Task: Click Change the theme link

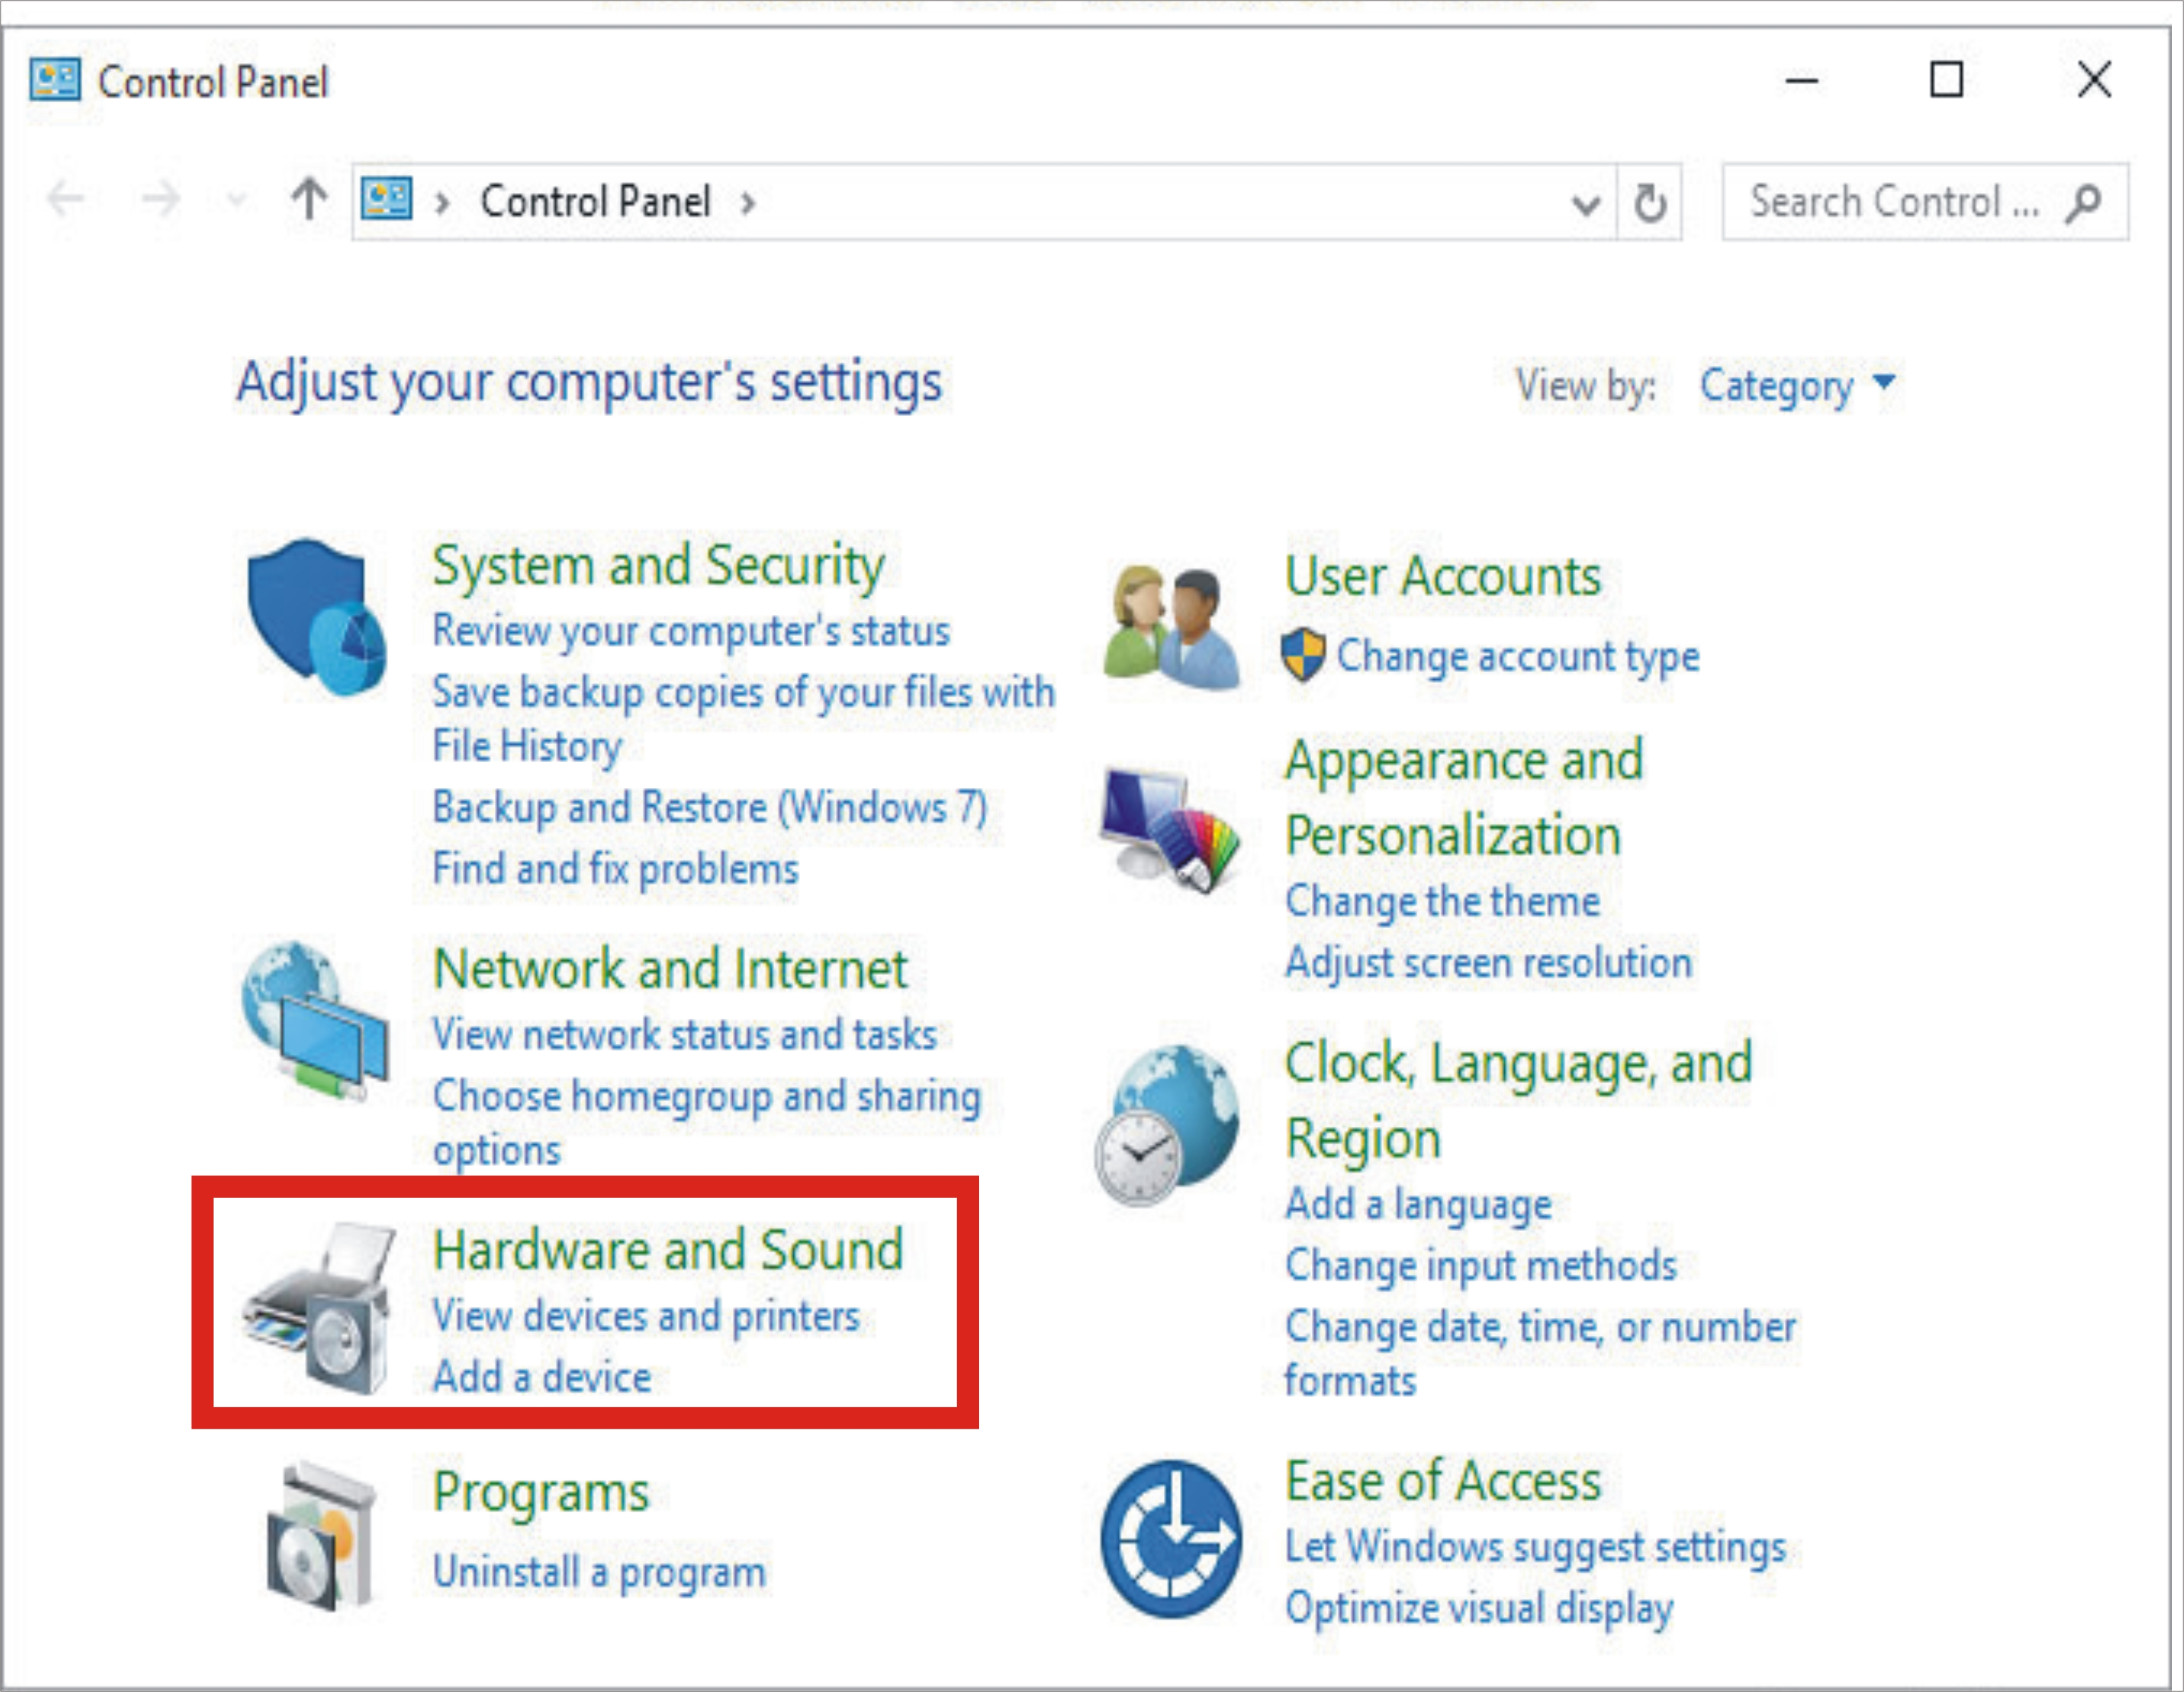Action: (x=1442, y=902)
